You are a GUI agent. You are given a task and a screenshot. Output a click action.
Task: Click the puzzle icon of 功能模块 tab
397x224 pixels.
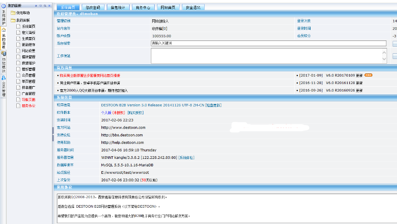click(4, 54)
